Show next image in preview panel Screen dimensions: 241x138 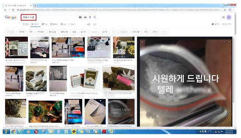229,42
